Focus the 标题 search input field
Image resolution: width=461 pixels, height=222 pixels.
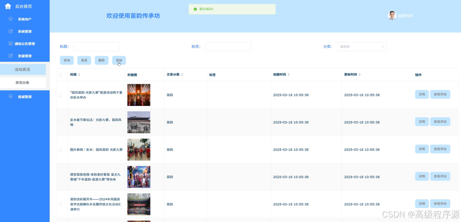97,47
